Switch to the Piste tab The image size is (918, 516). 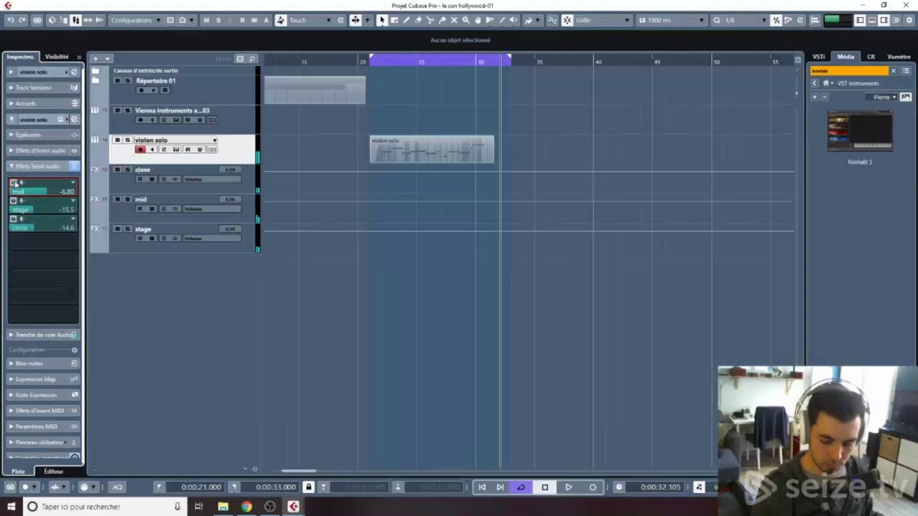pos(18,472)
